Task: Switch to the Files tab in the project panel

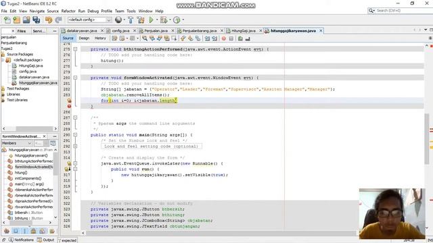Action: click(x=22, y=31)
